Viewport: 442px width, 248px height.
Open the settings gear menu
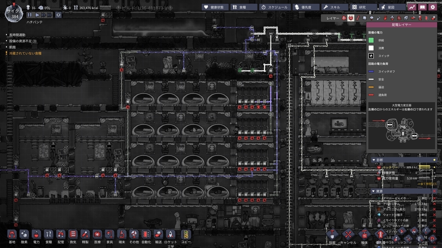pos(433,7)
